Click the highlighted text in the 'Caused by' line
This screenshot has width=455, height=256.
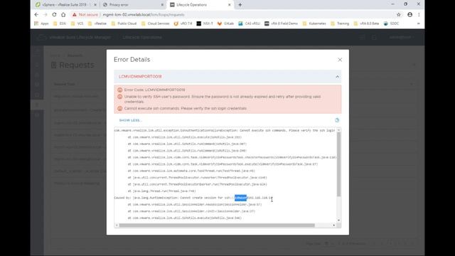[240, 198]
